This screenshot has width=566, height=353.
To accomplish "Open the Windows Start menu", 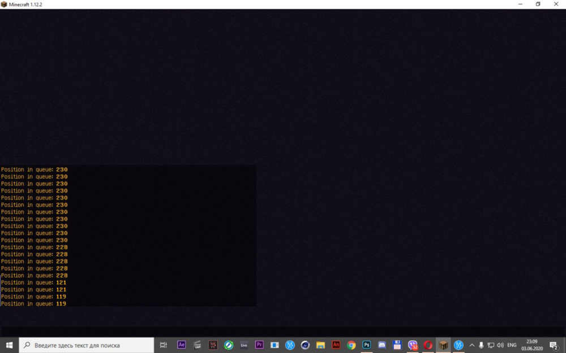I will pos(9,345).
